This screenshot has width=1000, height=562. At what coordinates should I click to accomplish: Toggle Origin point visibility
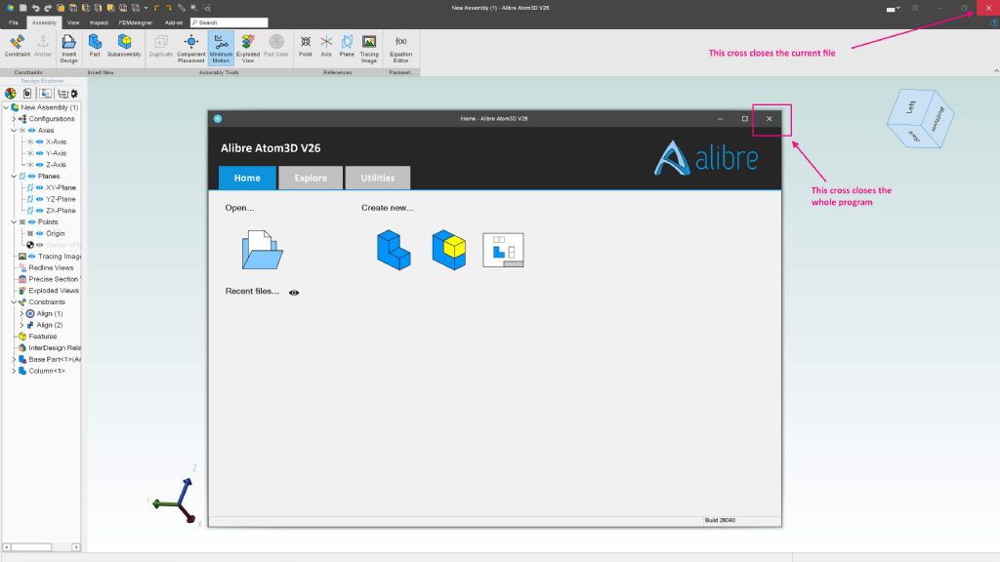pos(39,233)
